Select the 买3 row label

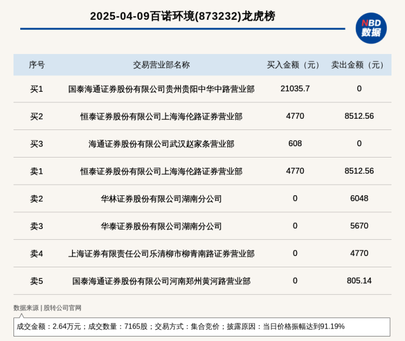pos(37,144)
